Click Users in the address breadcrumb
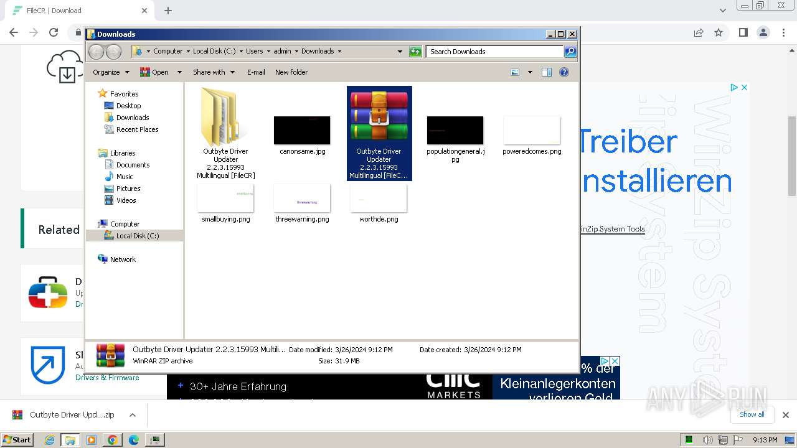The height and width of the screenshot is (448, 797). [x=254, y=52]
